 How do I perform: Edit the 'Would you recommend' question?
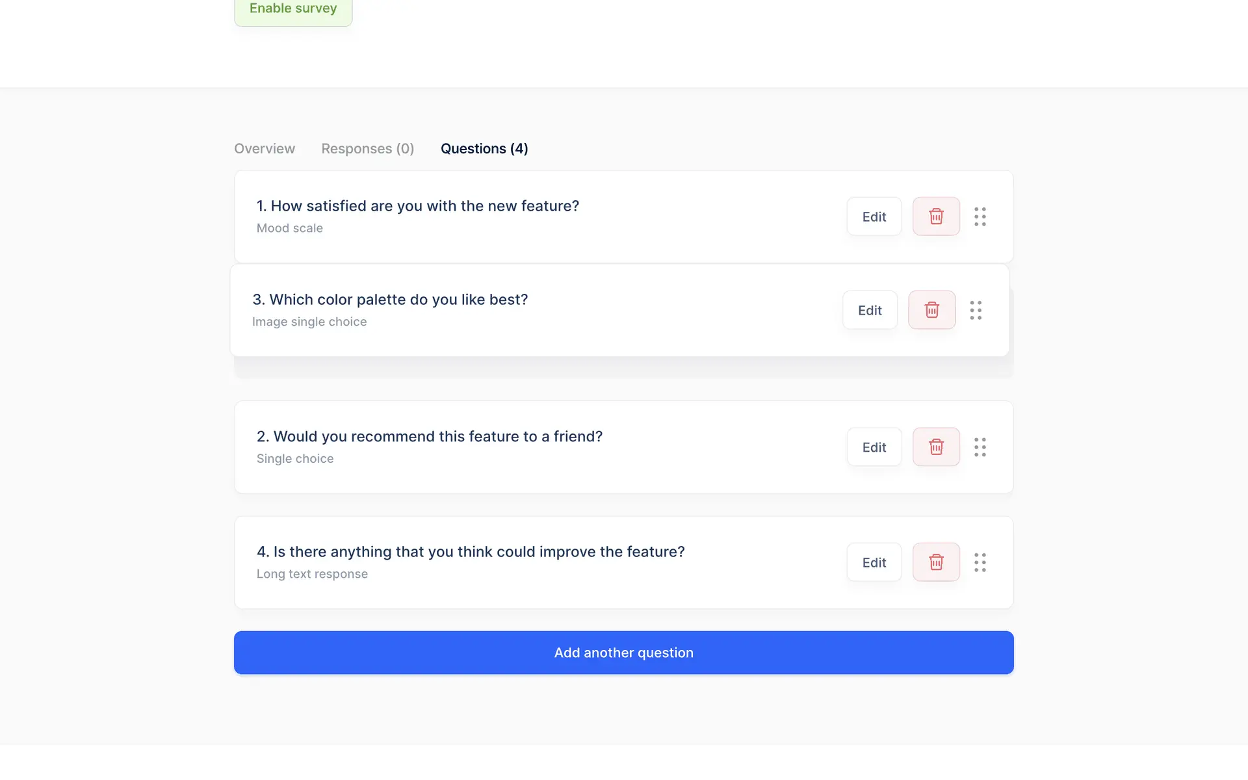(874, 447)
